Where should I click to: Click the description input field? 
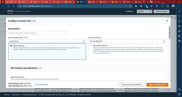[x=37, y=33]
